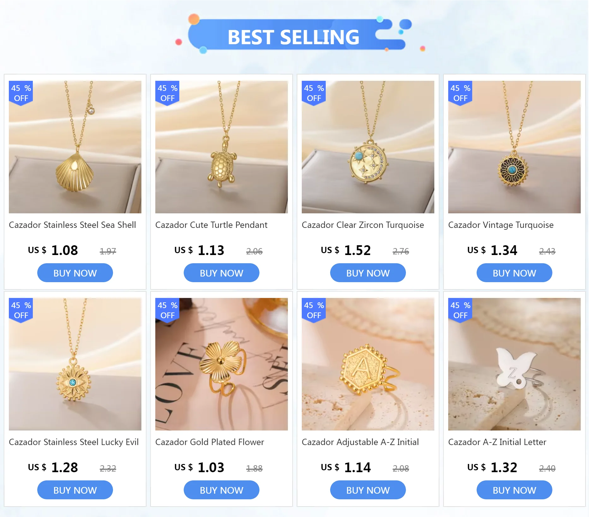Viewport: 589px width, 517px height.
Task: Click the Gold Plated Flower ring photo
Action: click(x=222, y=364)
